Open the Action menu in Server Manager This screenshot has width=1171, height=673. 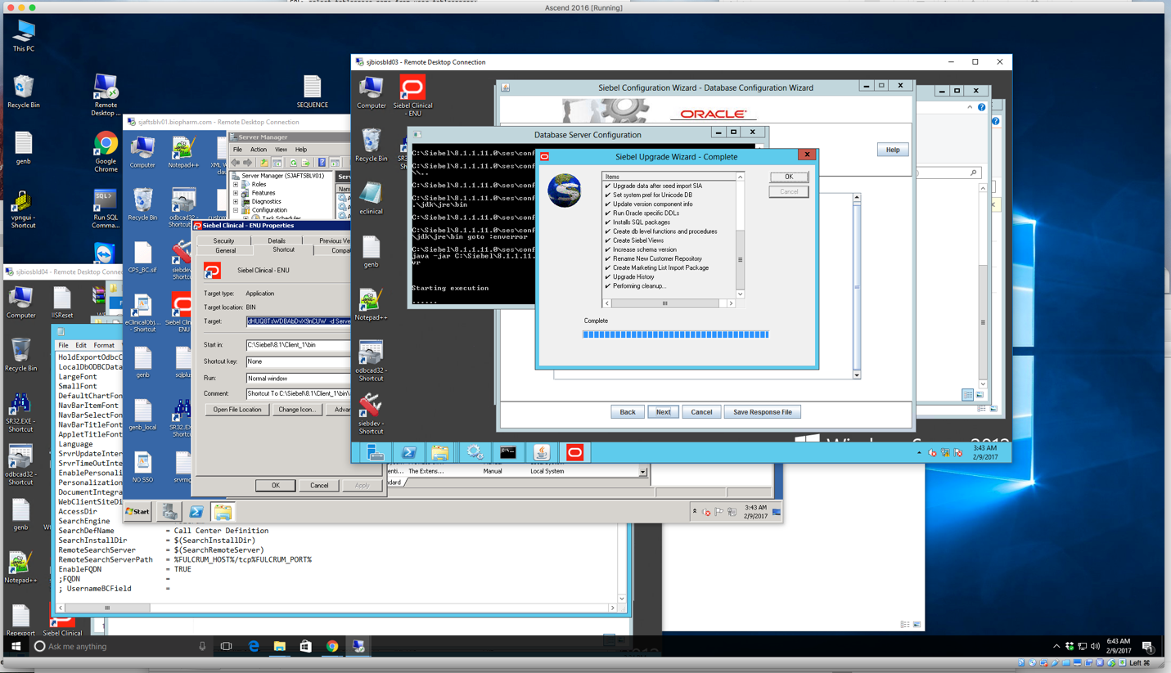click(259, 150)
